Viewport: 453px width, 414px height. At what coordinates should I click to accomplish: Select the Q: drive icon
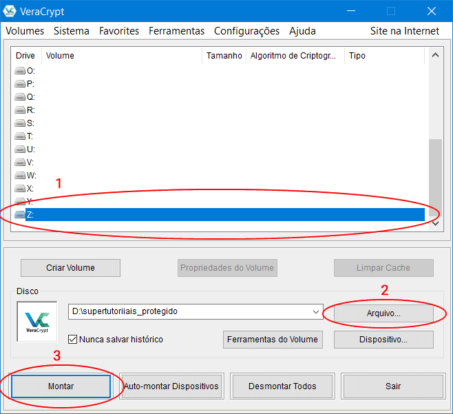(20, 97)
